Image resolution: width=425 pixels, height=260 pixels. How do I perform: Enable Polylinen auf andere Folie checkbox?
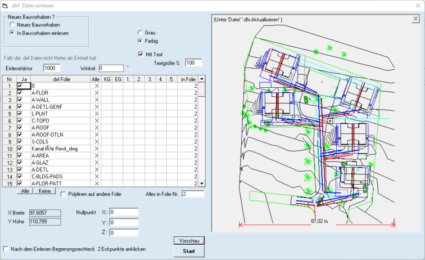point(63,194)
